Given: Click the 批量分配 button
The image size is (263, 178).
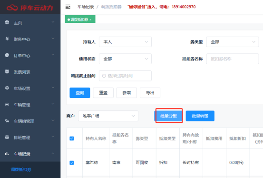Looking at the screenshot, I should pos(168,116).
